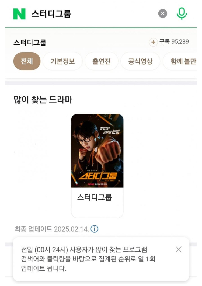Tap the 최종 업데이트 2025.02.14. text
Viewport: 202px width, 286px height.
pyautogui.click(x=52, y=229)
